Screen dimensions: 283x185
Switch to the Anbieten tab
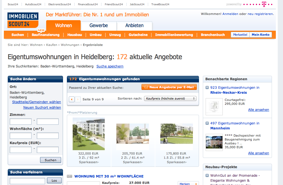(x=135, y=25)
